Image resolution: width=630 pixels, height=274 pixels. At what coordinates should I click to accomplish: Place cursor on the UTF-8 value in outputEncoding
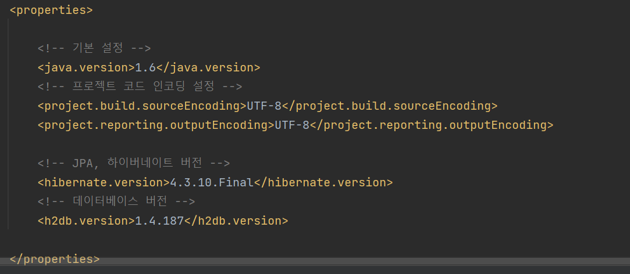292,125
